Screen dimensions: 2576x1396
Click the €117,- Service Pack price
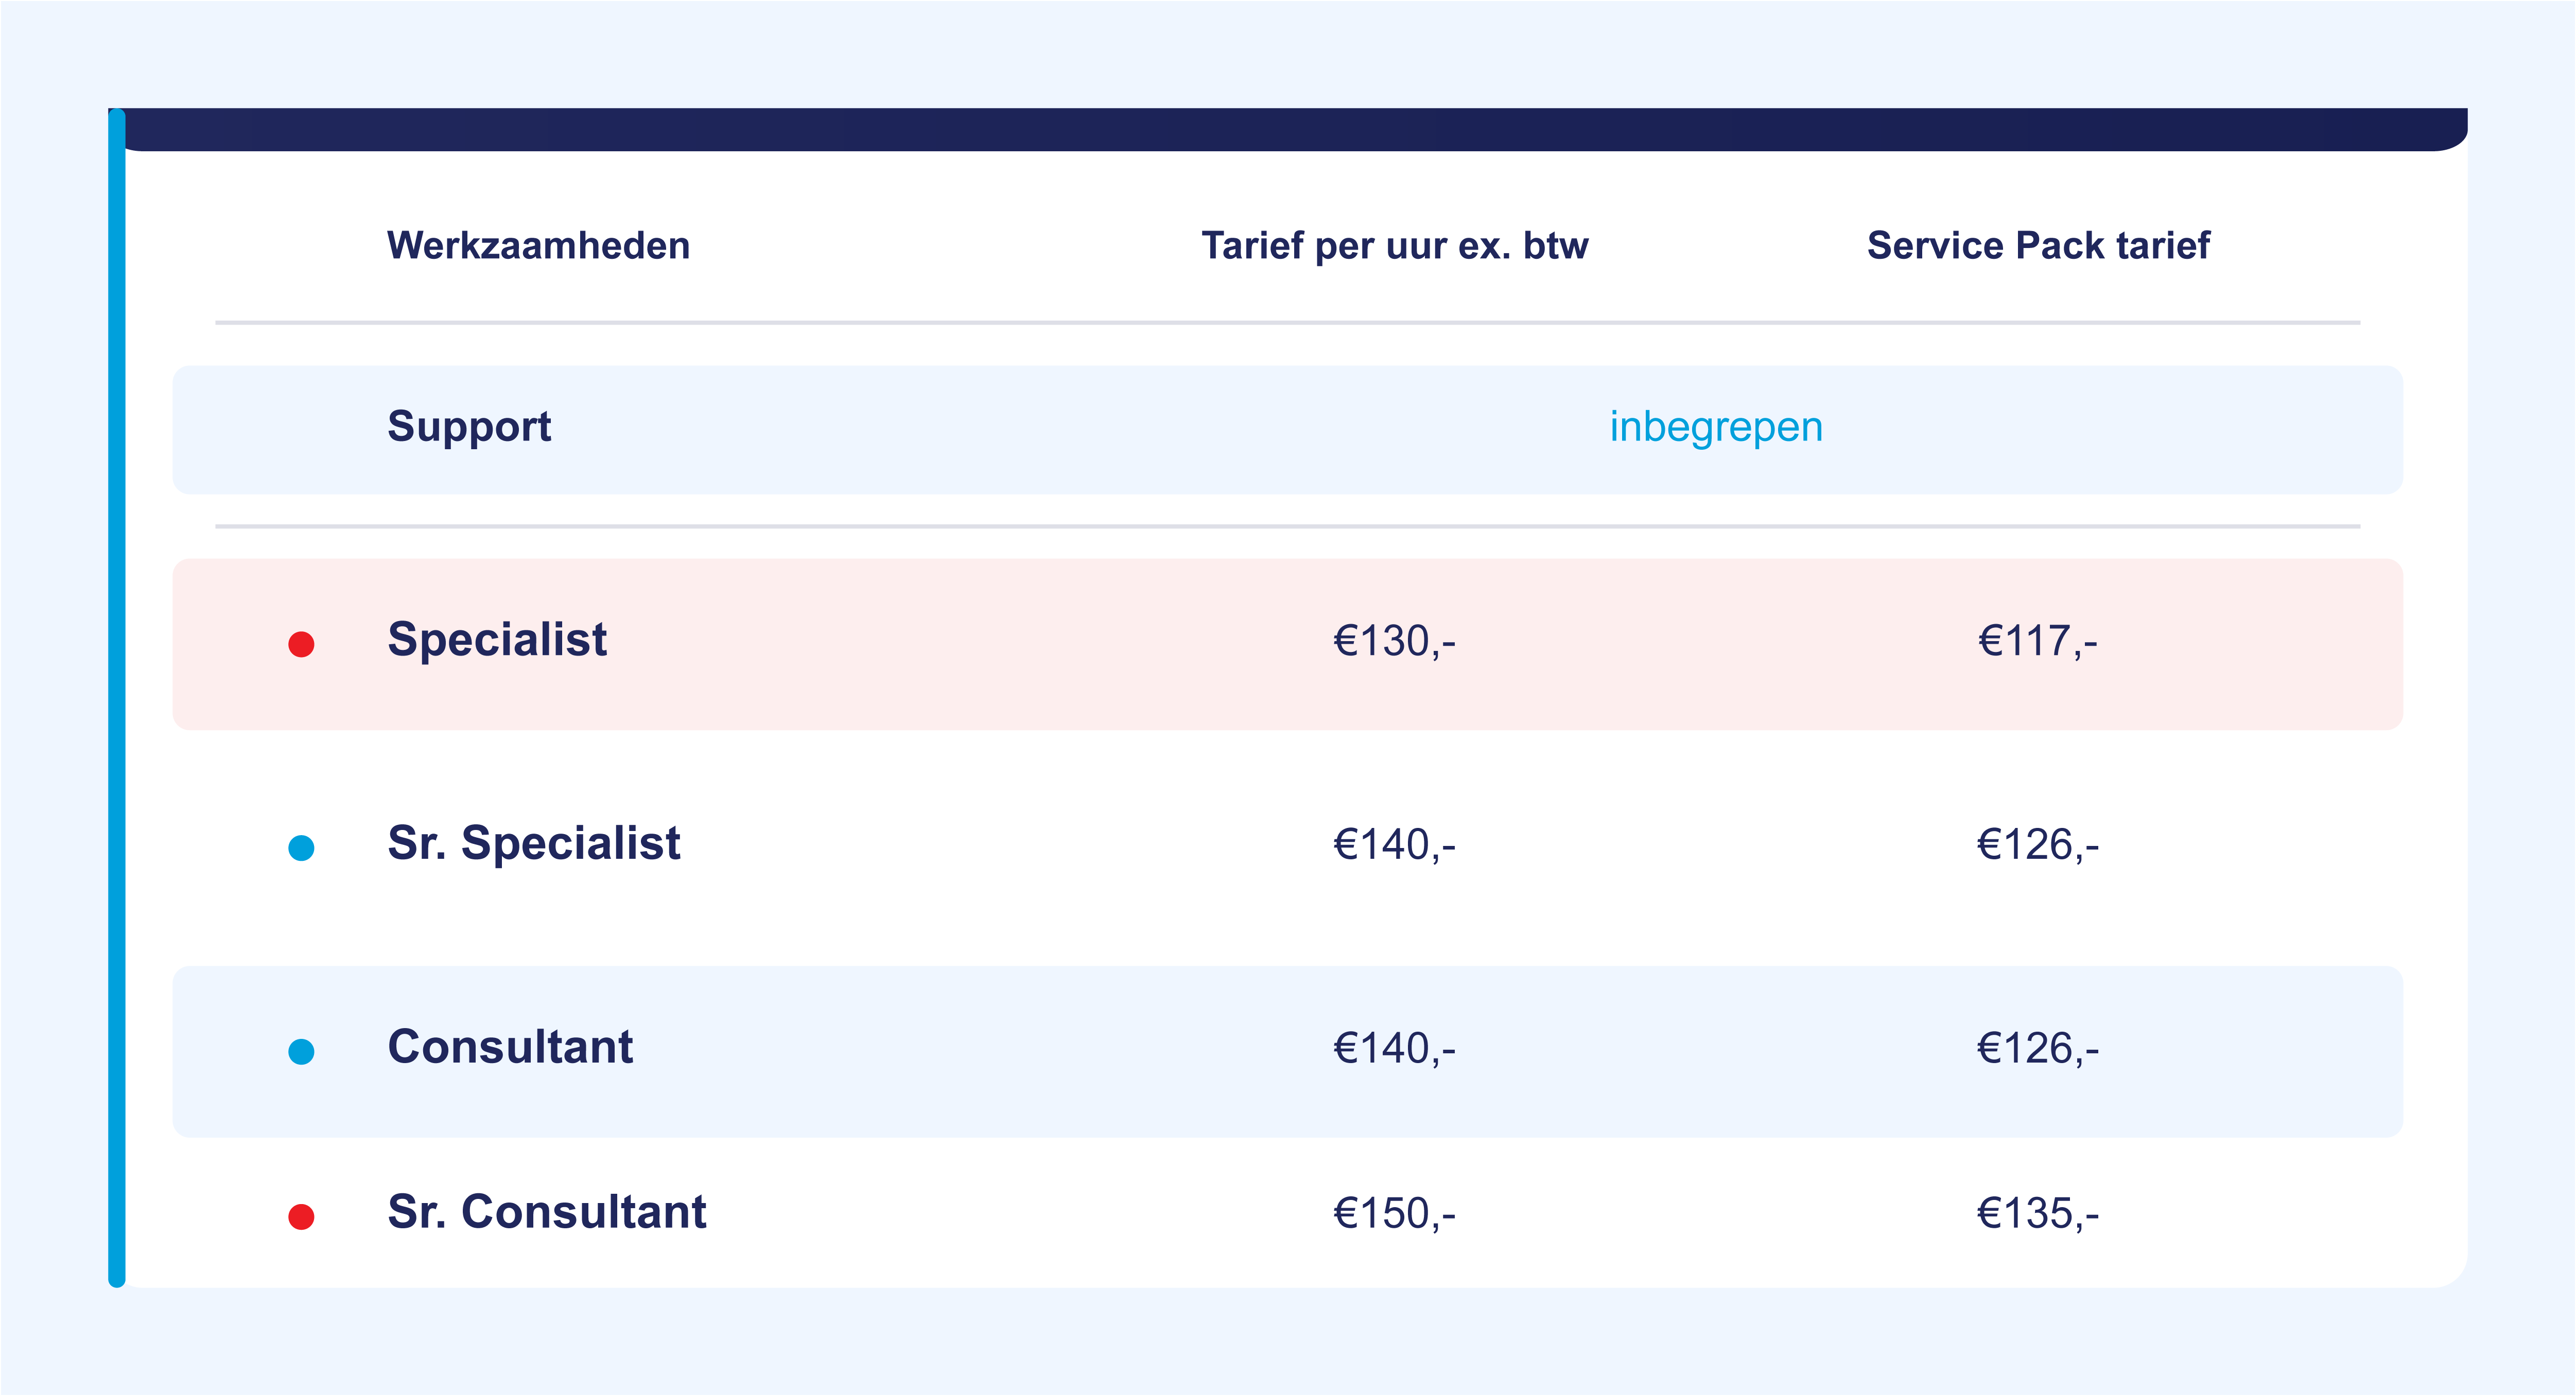pyautogui.click(x=2038, y=642)
